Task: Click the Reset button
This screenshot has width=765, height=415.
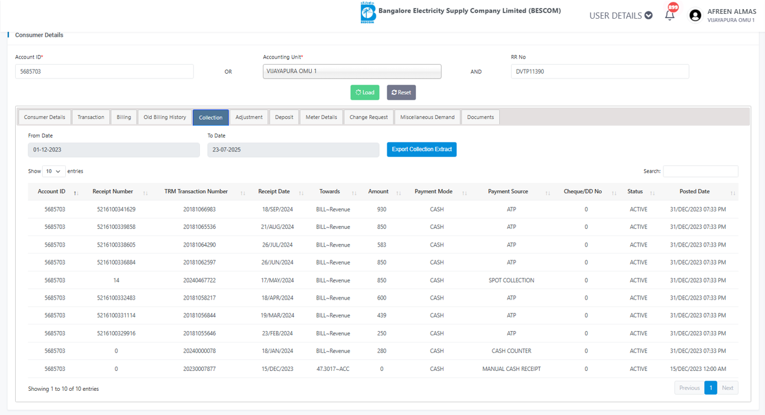Action: (x=401, y=92)
